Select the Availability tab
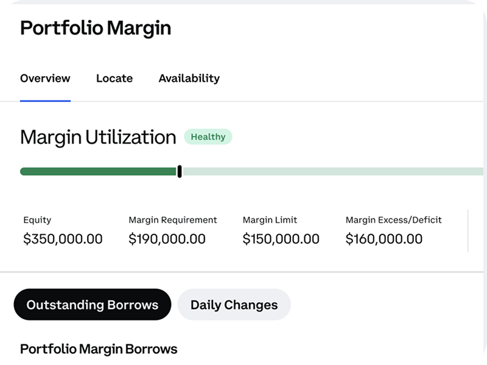Image resolution: width=487 pixels, height=365 pixels. click(x=189, y=78)
